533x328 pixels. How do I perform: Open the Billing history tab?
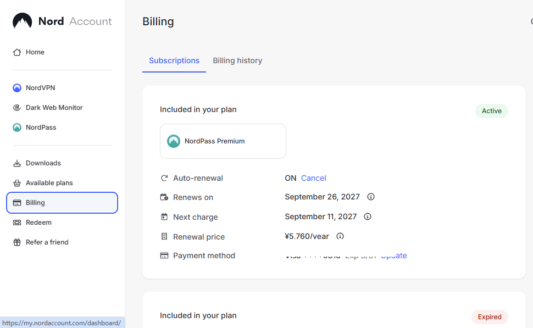(237, 60)
